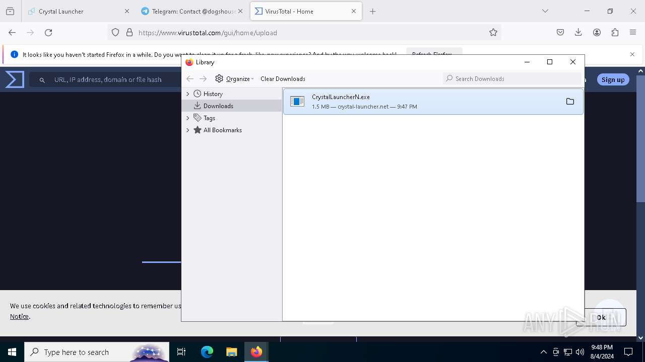Click the VirusTotal logo
This screenshot has height=362, width=645.
[15, 79]
